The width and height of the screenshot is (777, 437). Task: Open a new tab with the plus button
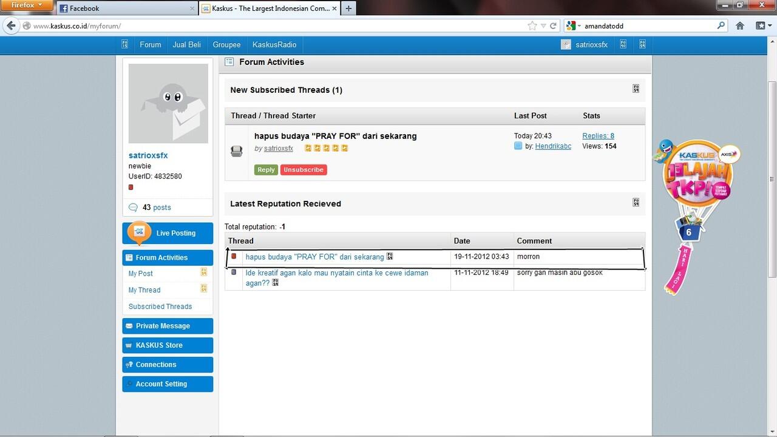click(348, 8)
